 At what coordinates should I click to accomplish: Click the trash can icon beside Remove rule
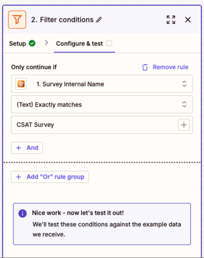145,67
